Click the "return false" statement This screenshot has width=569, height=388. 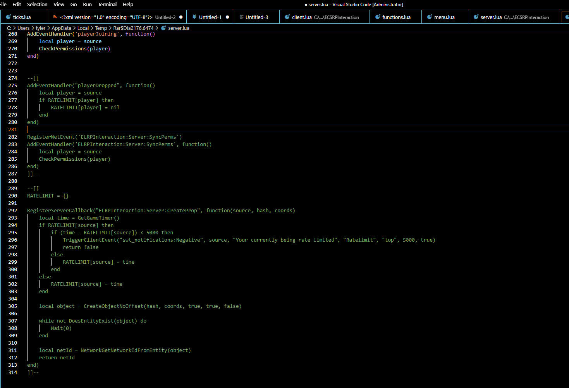[81, 247]
